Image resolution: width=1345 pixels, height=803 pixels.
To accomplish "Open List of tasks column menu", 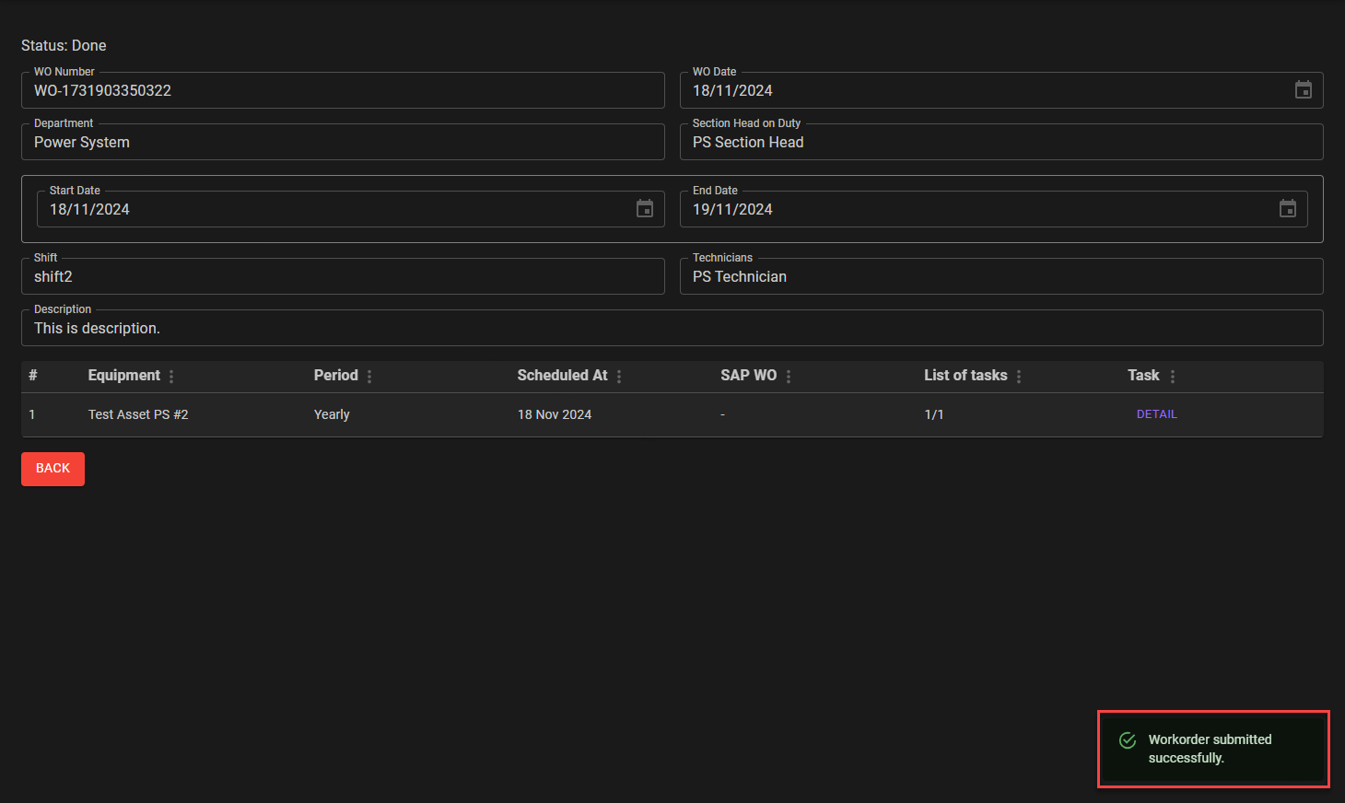I will coord(1019,377).
